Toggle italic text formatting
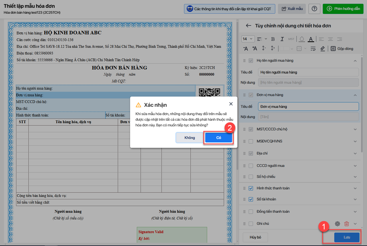The image size is (367, 246). tap(282, 39)
